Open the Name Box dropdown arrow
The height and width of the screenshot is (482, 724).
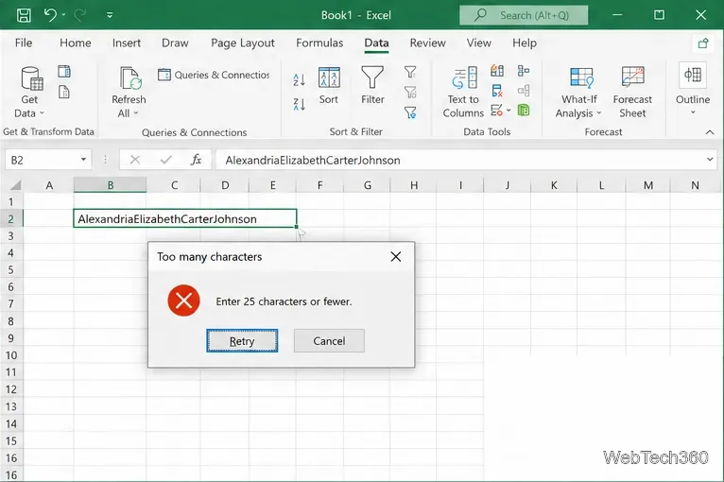(83, 160)
